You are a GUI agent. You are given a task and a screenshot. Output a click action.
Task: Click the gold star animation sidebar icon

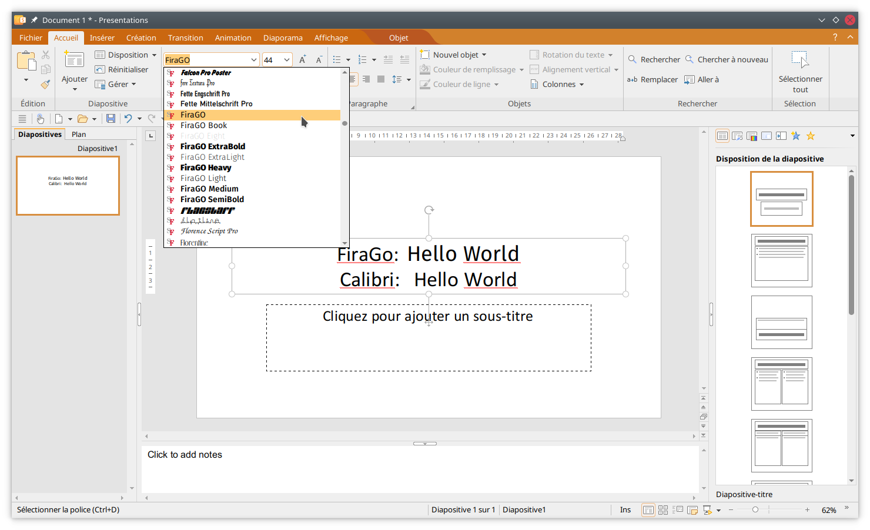click(811, 136)
